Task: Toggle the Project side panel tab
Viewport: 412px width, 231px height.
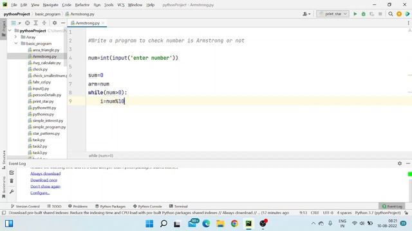Action: pos(3,29)
